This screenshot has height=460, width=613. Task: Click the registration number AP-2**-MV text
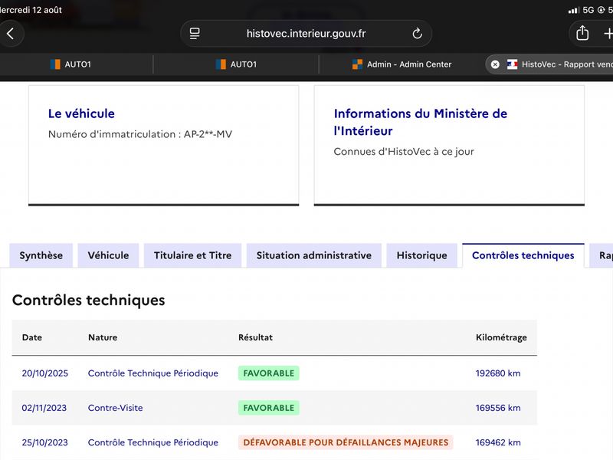pyautogui.click(x=208, y=134)
